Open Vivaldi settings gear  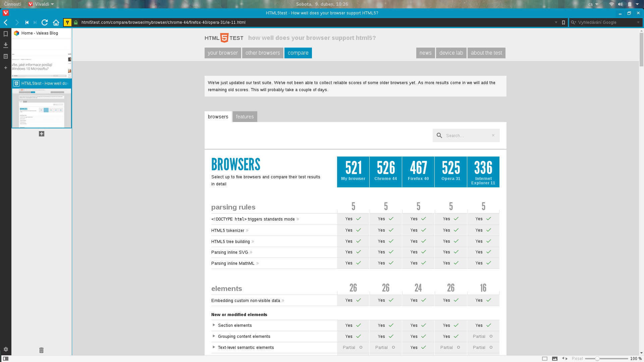6,349
